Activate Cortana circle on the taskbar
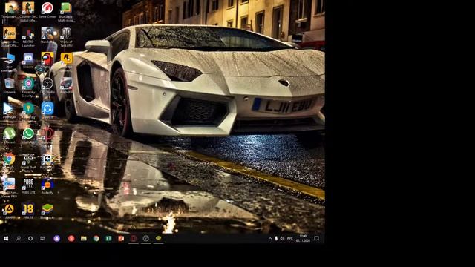 [30, 239]
